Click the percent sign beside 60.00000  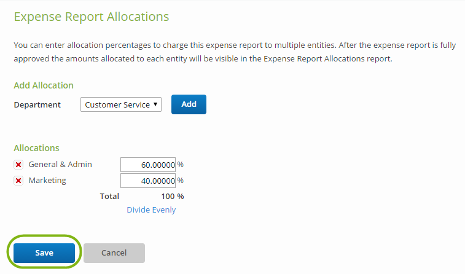181,165
